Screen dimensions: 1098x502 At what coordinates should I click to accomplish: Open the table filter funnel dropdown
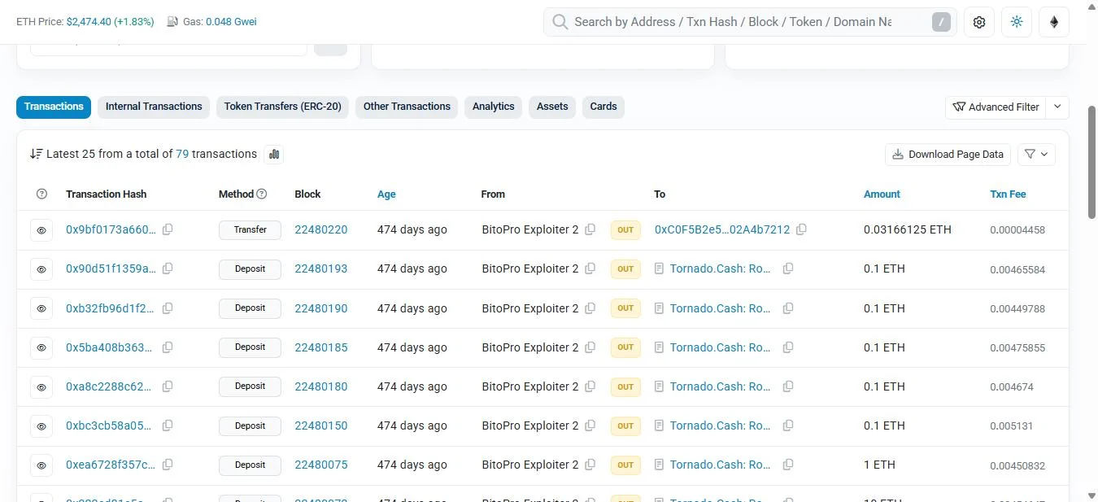(x=1036, y=154)
